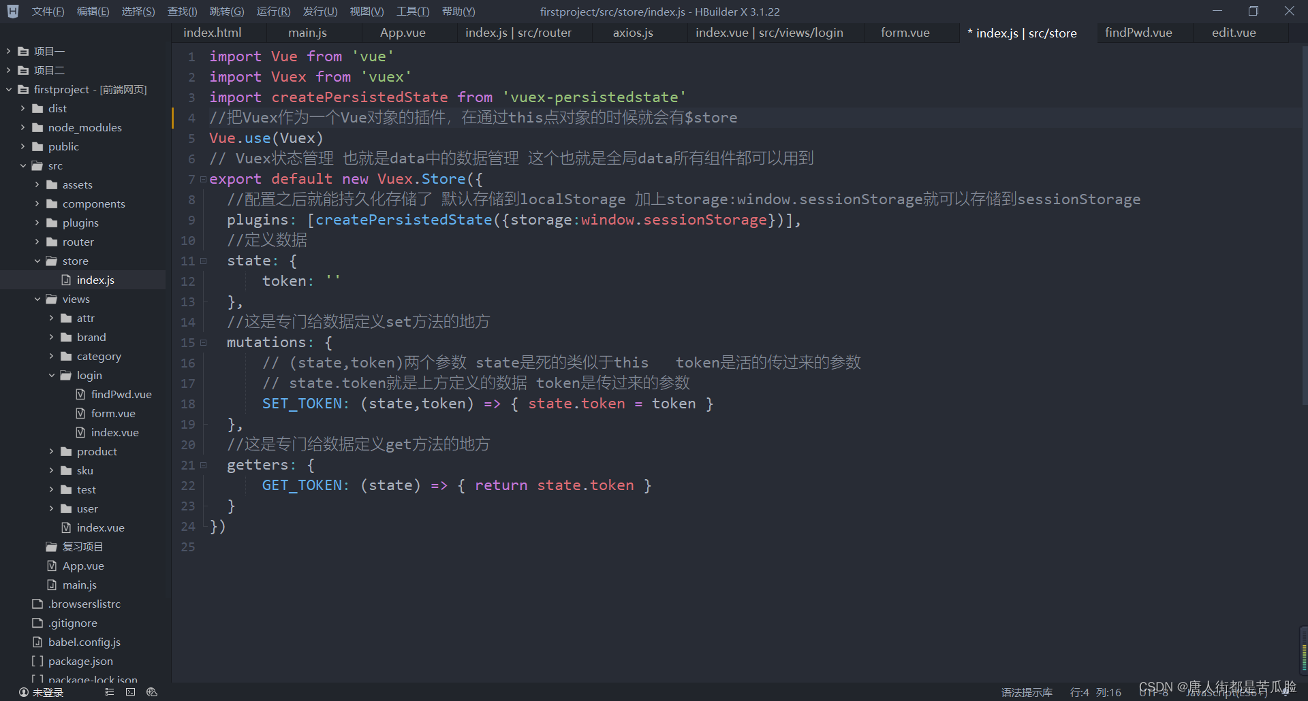Collapse the src folder
The image size is (1308, 701).
[22, 165]
